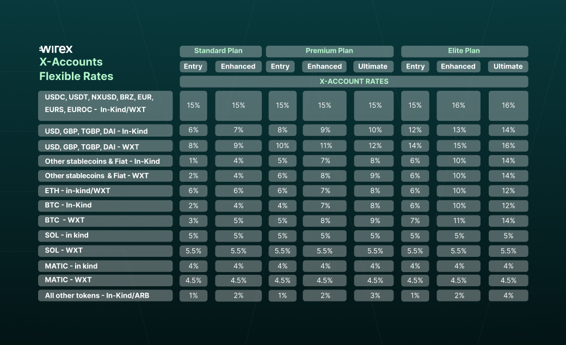Click the Ultimate label under Premium Plan
The width and height of the screenshot is (566, 345).
pyautogui.click(x=373, y=66)
